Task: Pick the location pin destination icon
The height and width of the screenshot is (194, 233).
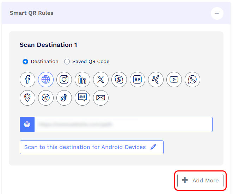Action: pos(27,98)
